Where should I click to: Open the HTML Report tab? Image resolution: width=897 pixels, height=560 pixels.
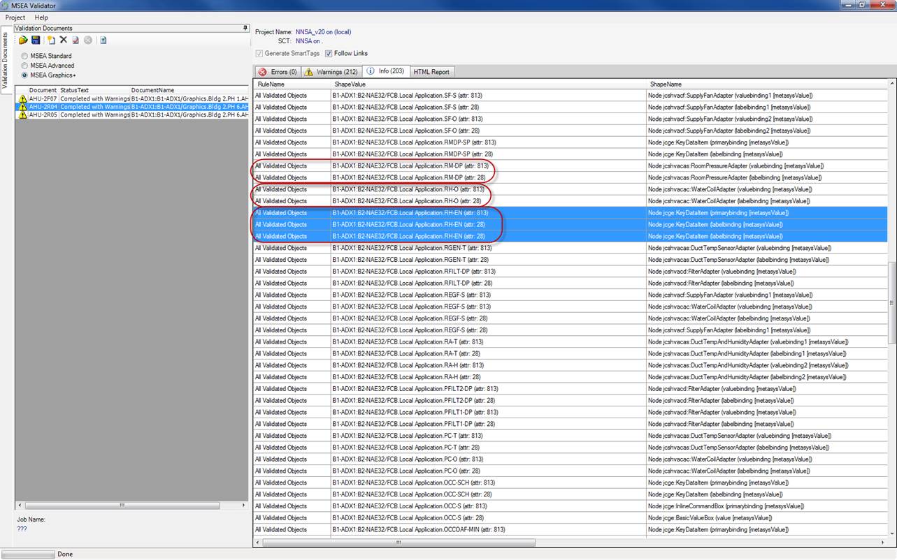pyautogui.click(x=431, y=72)
